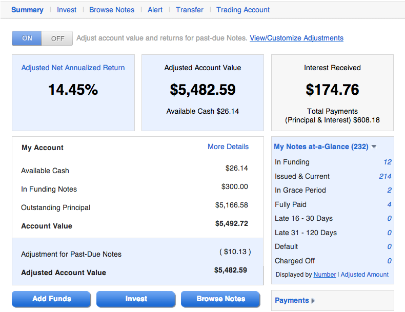View the 214 Issued & Current notes
Image resolution: width=405 pixels, height=312 pixels.
pos(385,176)
